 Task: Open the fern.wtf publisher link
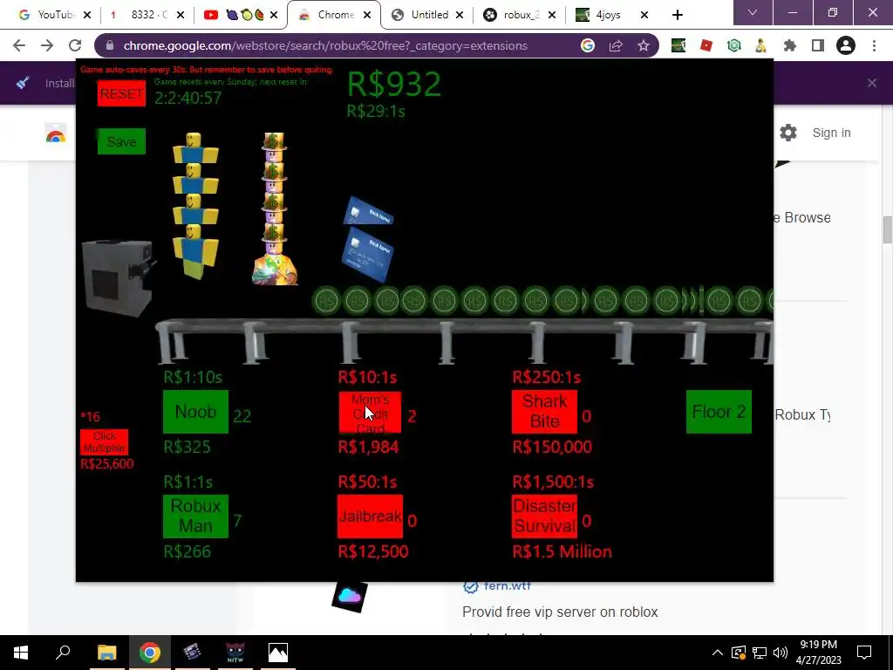point(508,586)
